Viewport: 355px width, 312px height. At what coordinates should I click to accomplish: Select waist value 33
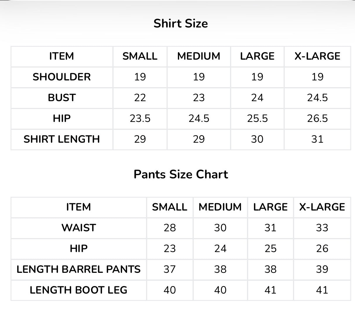click(322, 228)
